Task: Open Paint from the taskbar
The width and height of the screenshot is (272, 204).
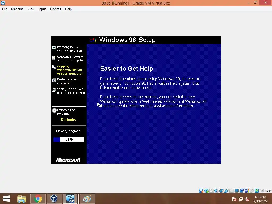Action: pyautogui.click(x=87, y=199)
